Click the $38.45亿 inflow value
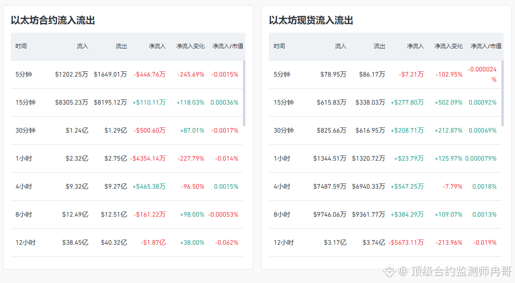Image resolution: width=515 pixels, height=283 pixels. point(75,242)
